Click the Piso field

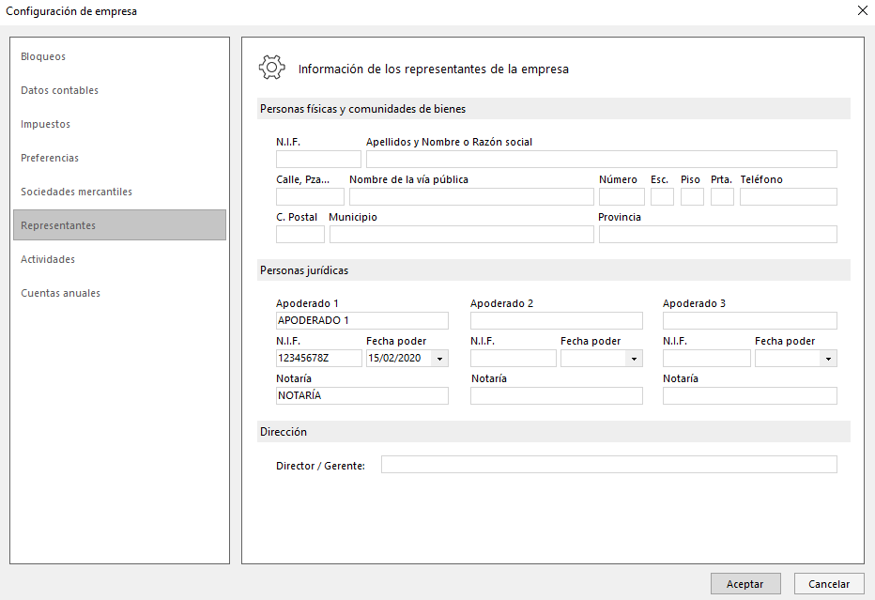(692, 196)
